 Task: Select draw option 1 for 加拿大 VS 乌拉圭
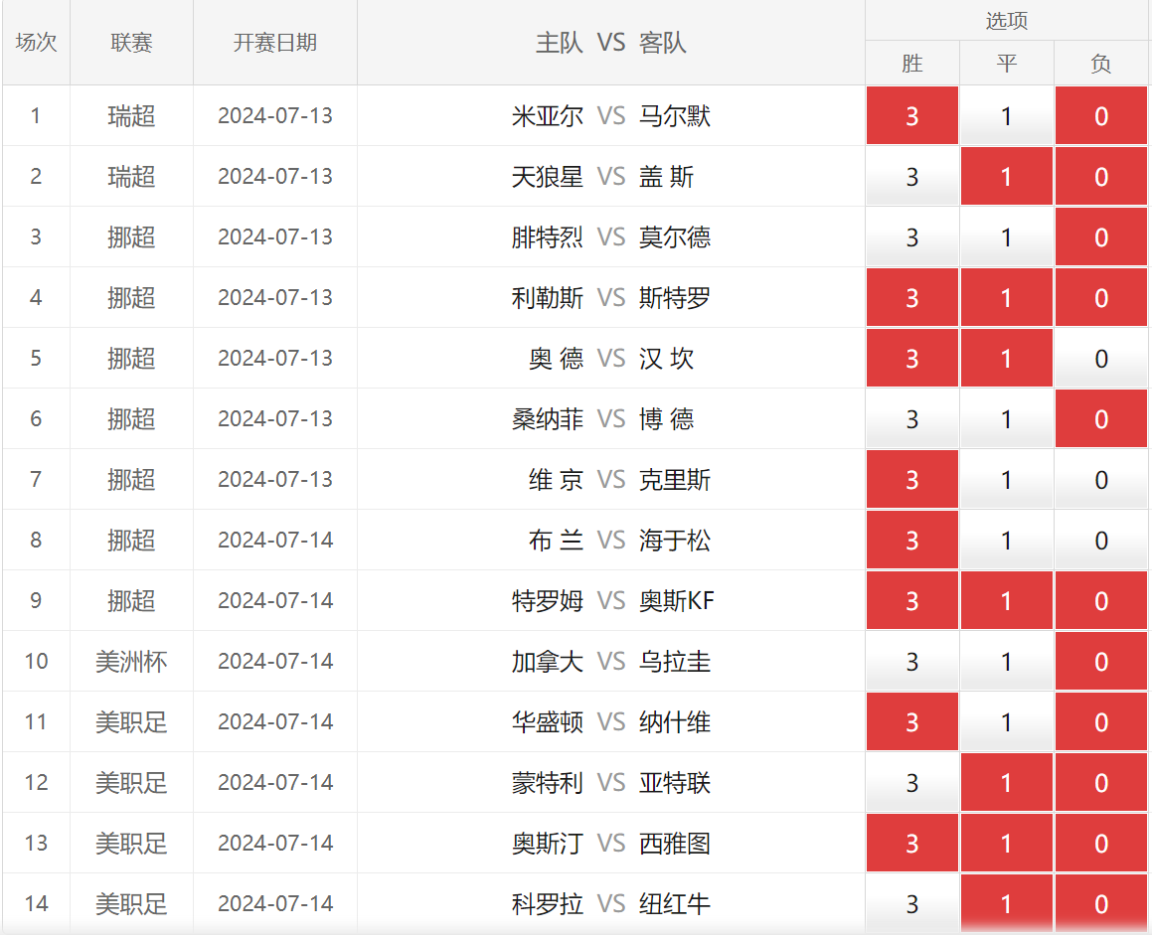1007,661
